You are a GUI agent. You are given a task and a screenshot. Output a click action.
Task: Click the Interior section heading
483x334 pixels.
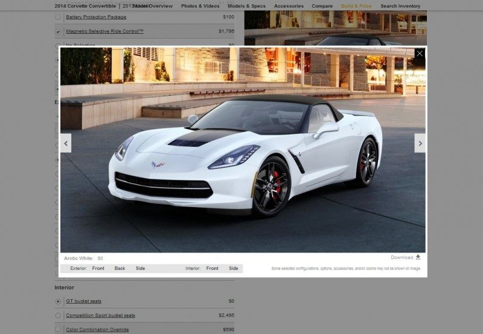tap(64, 287)
